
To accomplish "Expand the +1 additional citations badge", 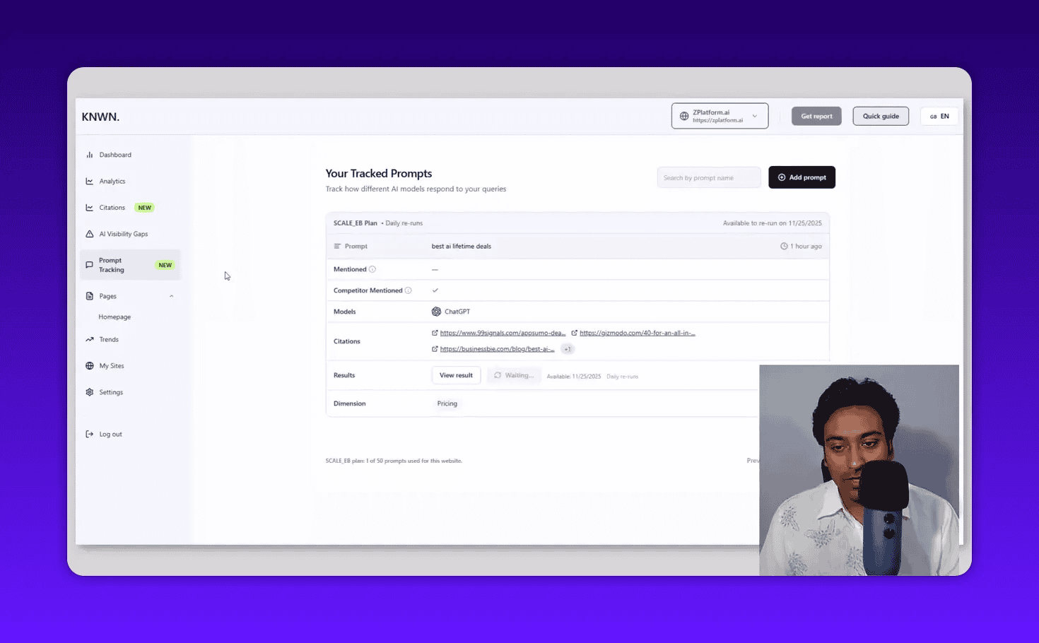I will [x=567, y=349].
